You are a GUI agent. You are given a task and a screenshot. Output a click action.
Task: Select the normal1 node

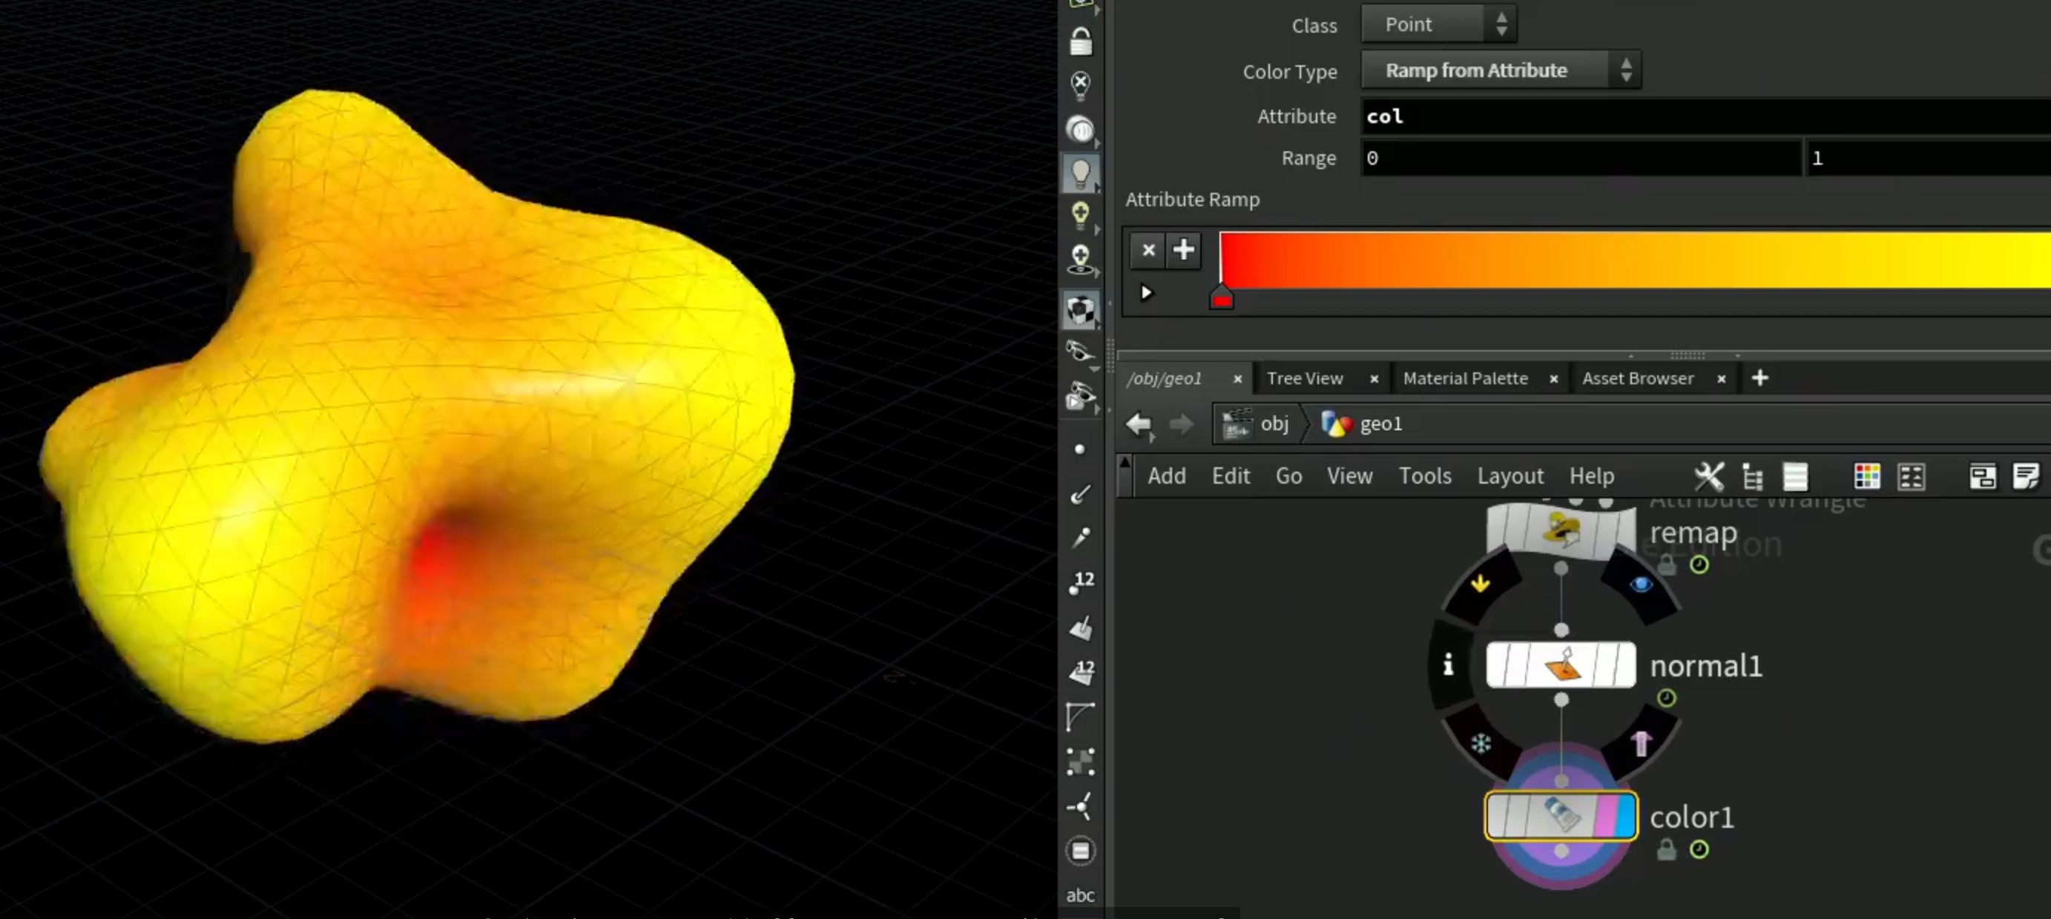tap(1561, 665)
